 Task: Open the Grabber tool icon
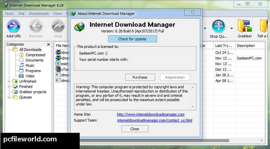[x=245, y=26]
